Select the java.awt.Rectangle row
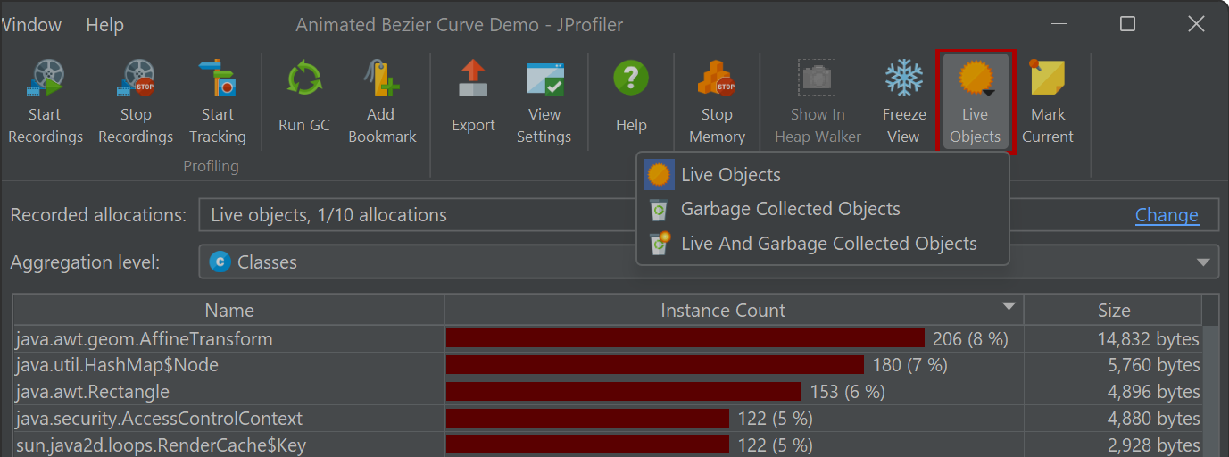Screen dimensions: 1229x457 coord(607,392)
